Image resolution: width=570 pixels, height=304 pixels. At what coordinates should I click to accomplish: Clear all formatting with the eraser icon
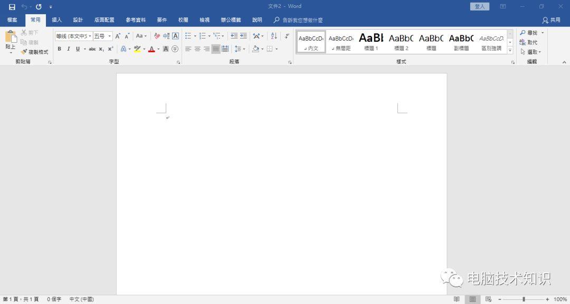click(157, 36)
